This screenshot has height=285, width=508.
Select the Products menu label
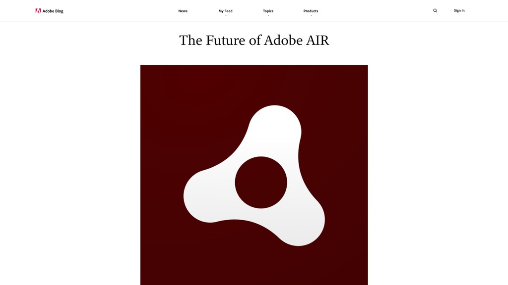[311, 11]
